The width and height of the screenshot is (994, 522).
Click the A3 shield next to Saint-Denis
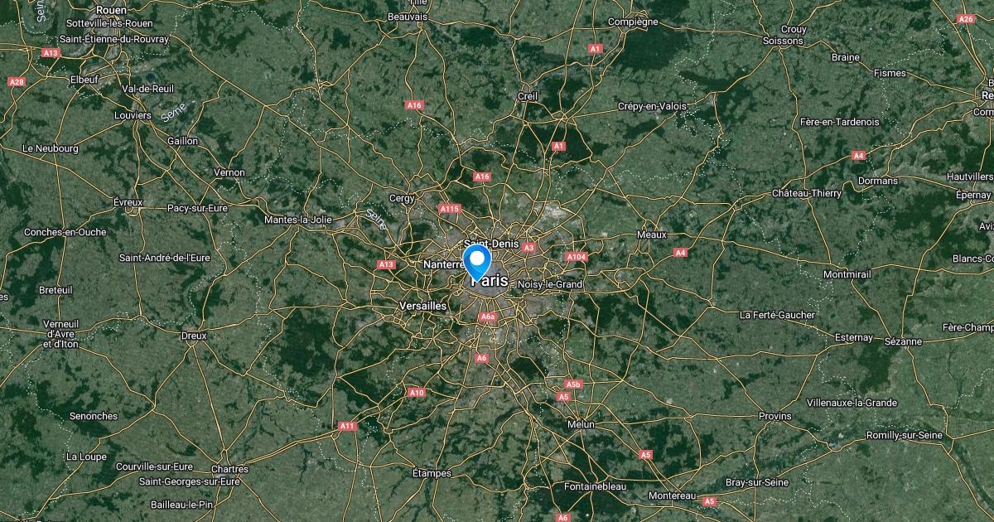[528, 247]
